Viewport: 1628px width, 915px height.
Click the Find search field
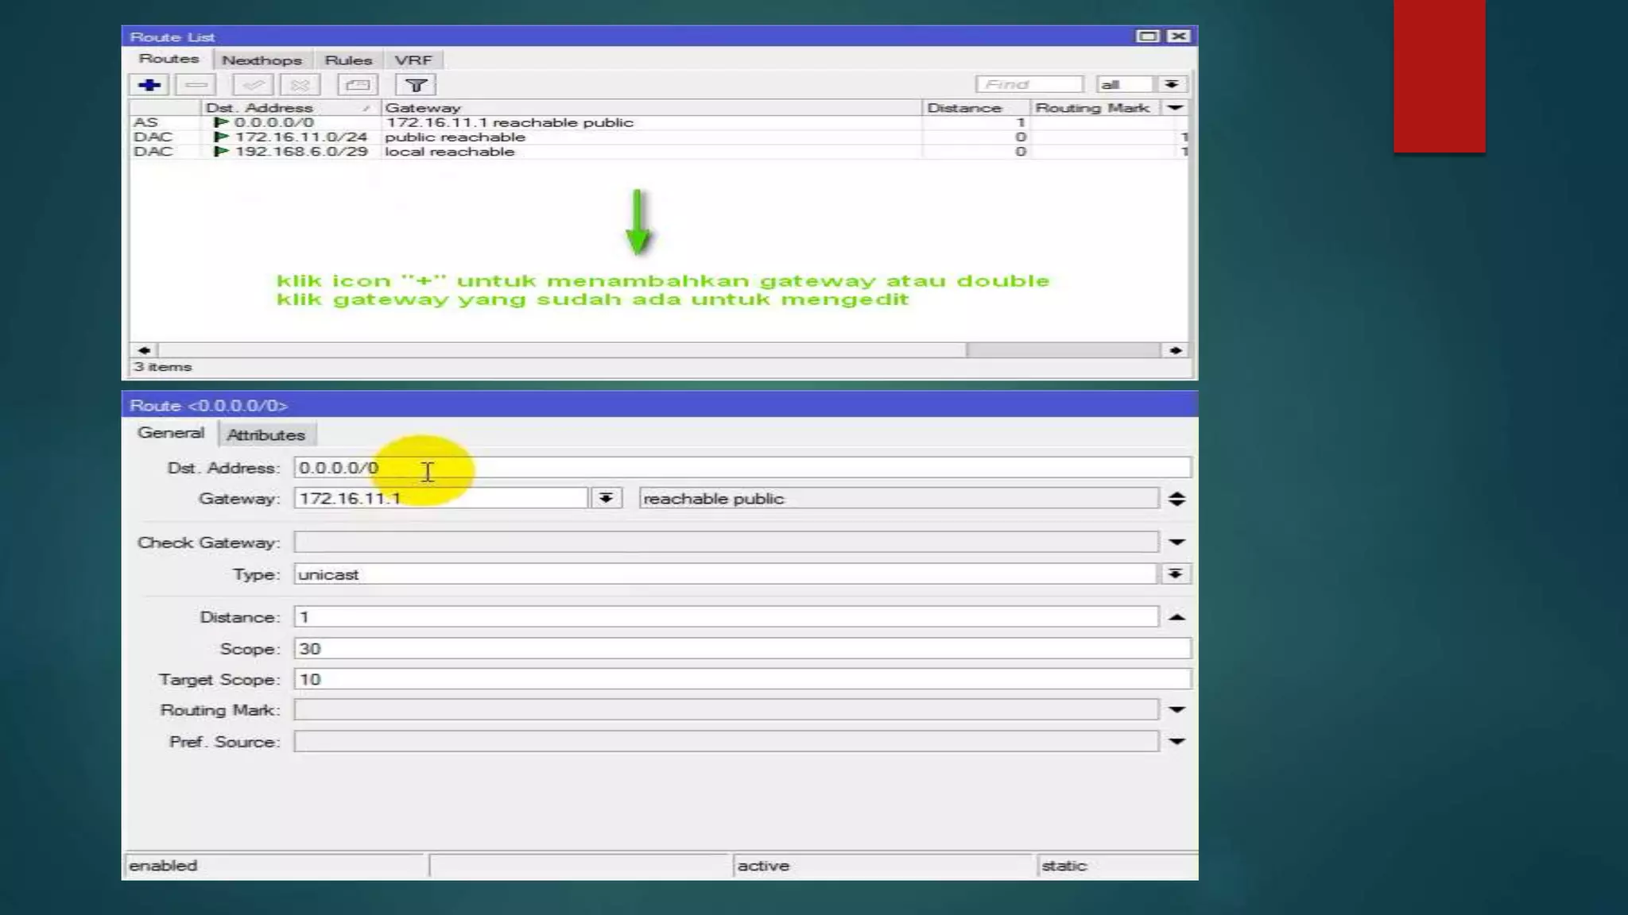point(1029,85)
